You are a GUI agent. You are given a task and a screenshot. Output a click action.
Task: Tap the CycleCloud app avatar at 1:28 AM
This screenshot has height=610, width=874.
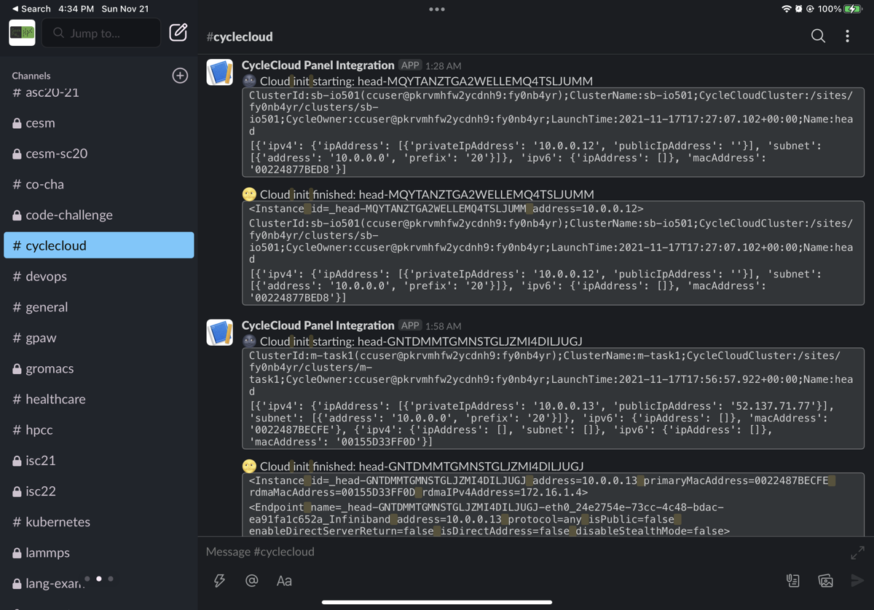click(219, 72)
